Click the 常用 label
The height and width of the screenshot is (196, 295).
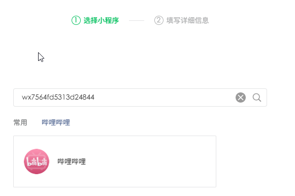pos(20,122)
